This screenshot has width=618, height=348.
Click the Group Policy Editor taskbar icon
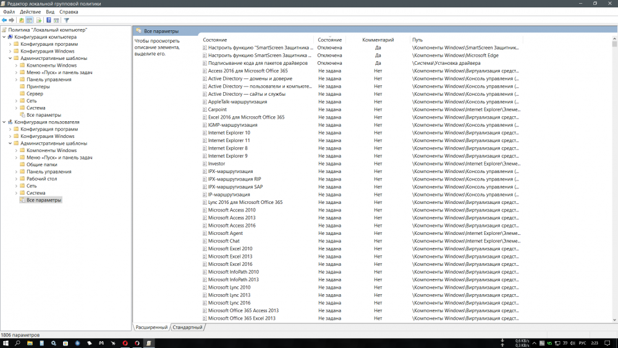click(149, 343)
